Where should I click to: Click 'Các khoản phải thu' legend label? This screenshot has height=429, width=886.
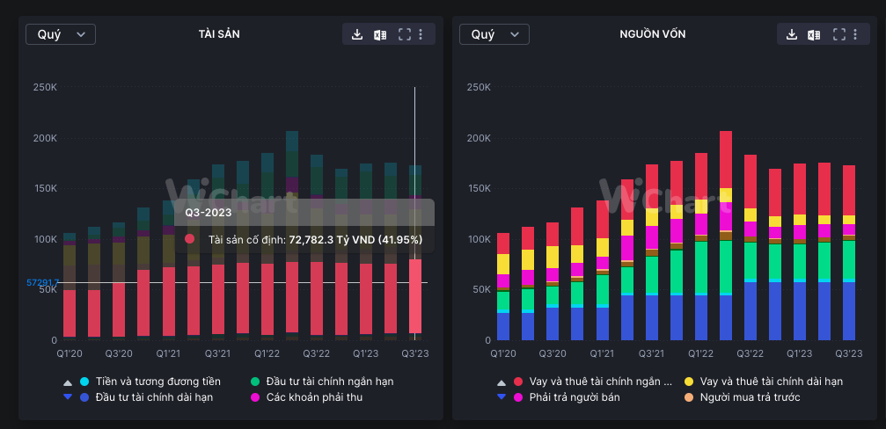313,397
